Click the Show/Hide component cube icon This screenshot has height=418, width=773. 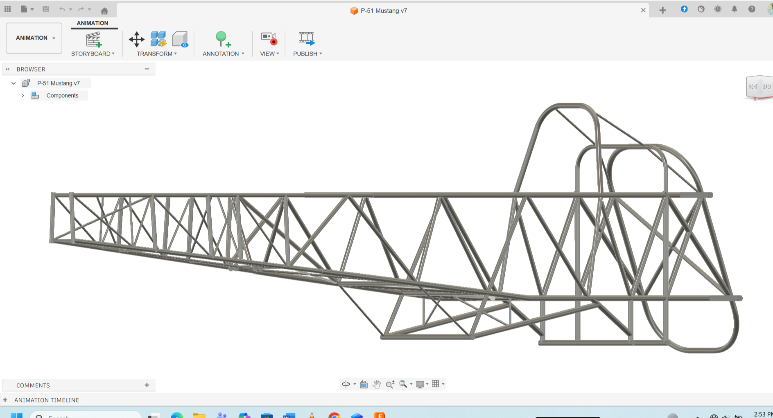[180, 39]
